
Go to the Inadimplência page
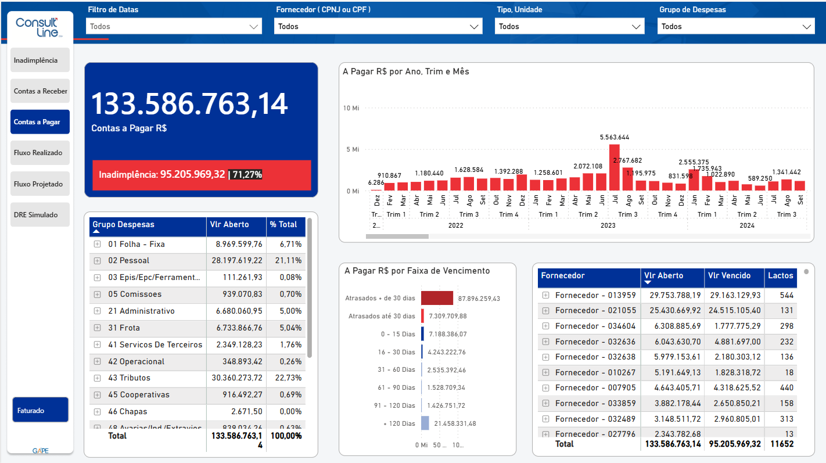pos(40,60)
